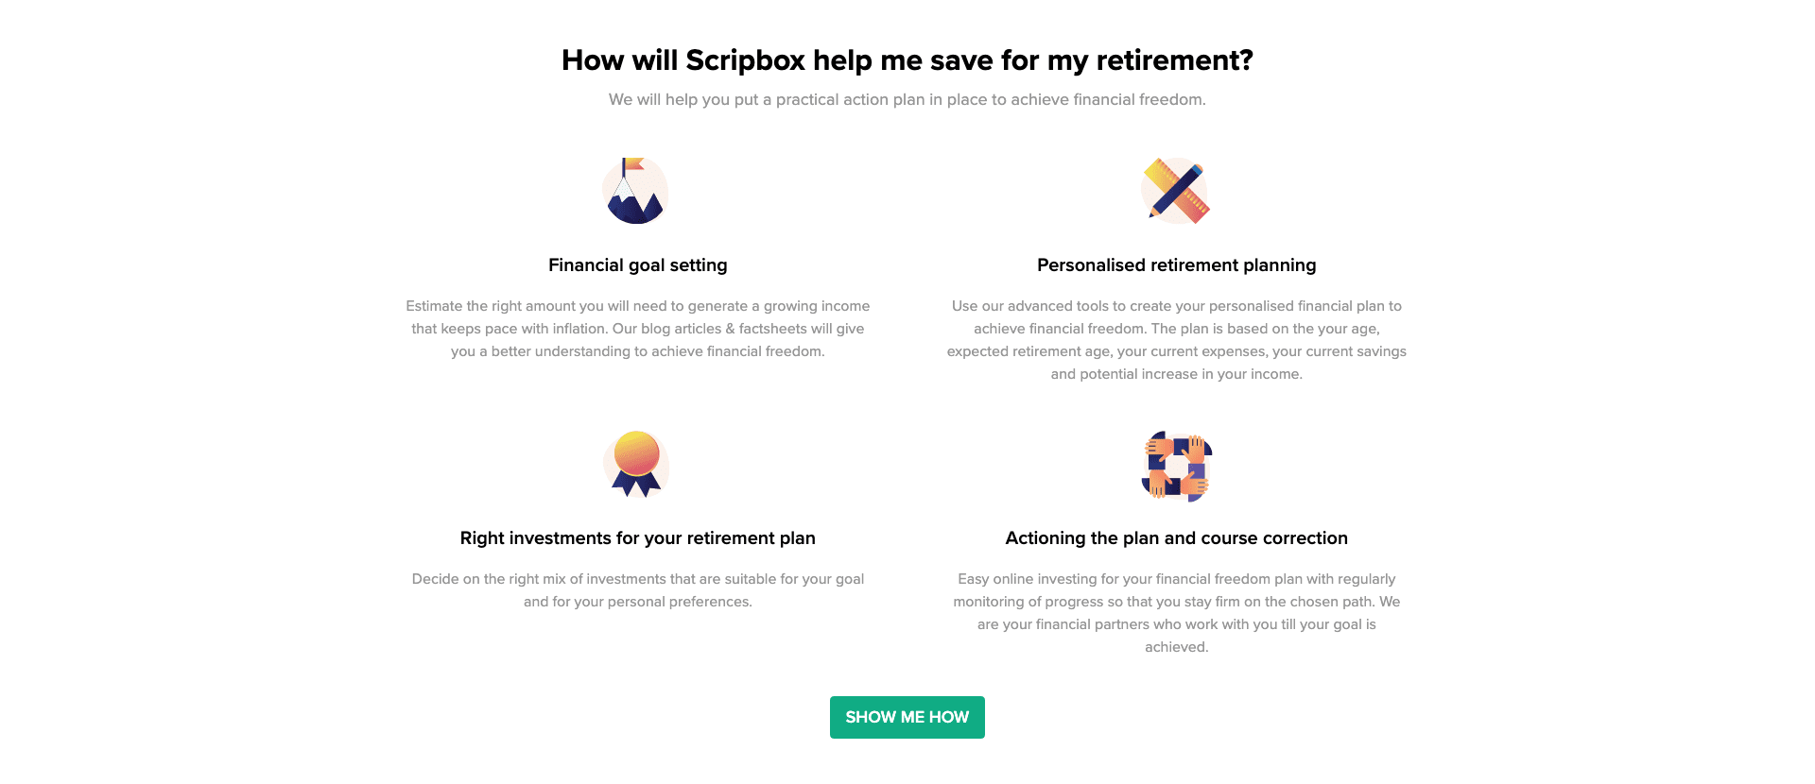This screenshot has width=1815, height=784.
Task: Click the paragraph about easy online investing
Action: coord(1177,613)
